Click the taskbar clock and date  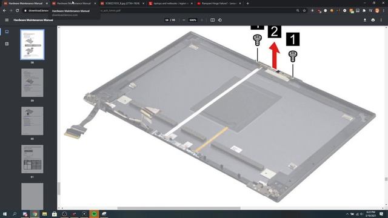coord(370,214)
